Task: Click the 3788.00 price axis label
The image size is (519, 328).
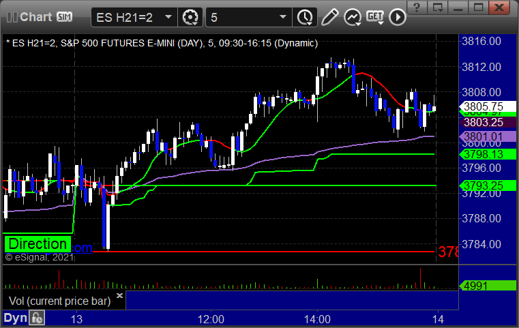Action: 481,218
